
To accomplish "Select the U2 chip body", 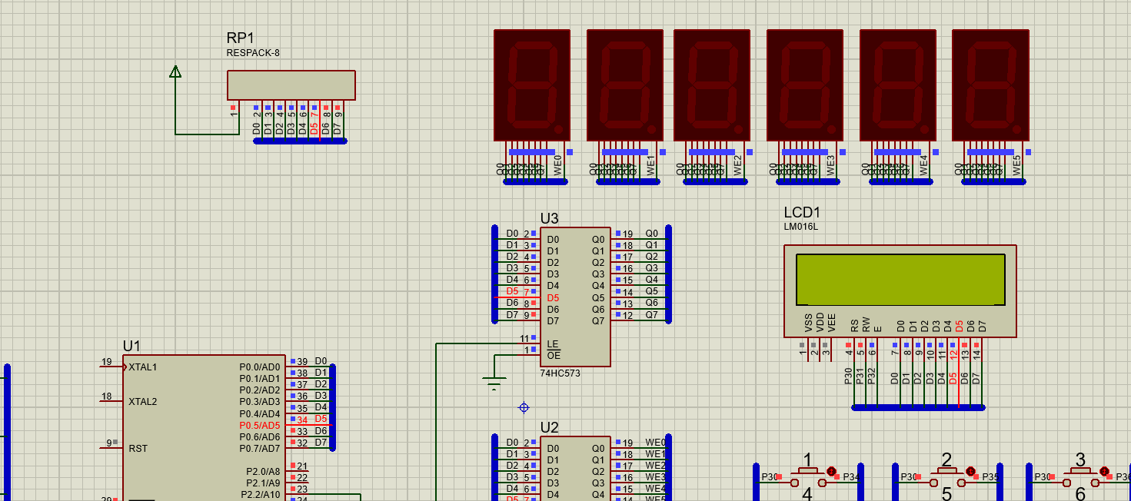I will [x=575, y=469].
